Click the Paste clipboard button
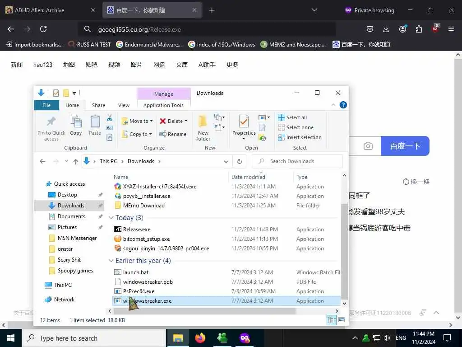The image size is (462, 347). tap(95, 126)
